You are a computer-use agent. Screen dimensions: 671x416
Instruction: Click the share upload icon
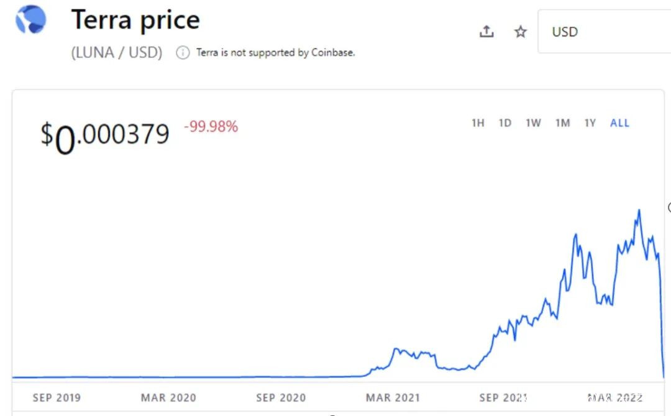pyautogui.click(x=486, y=32)
